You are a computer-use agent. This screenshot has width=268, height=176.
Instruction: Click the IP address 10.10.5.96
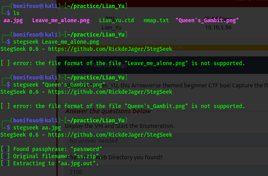218,27
